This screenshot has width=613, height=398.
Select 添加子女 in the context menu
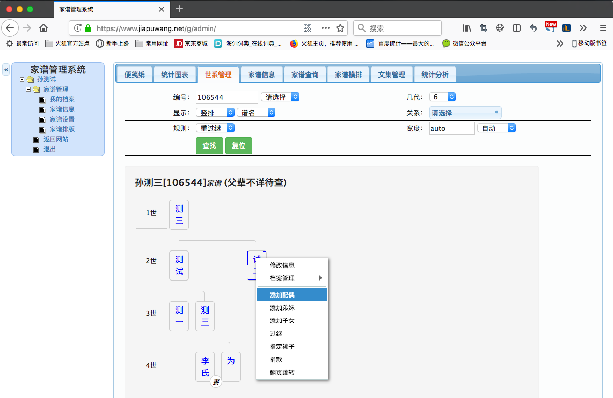click(x=291, y=321)
